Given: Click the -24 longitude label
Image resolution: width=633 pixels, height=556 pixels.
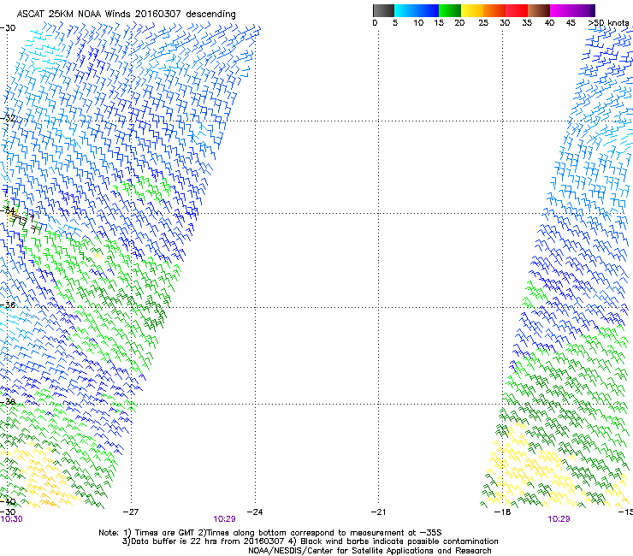Looking at the screenshot, I should point(255,512).
